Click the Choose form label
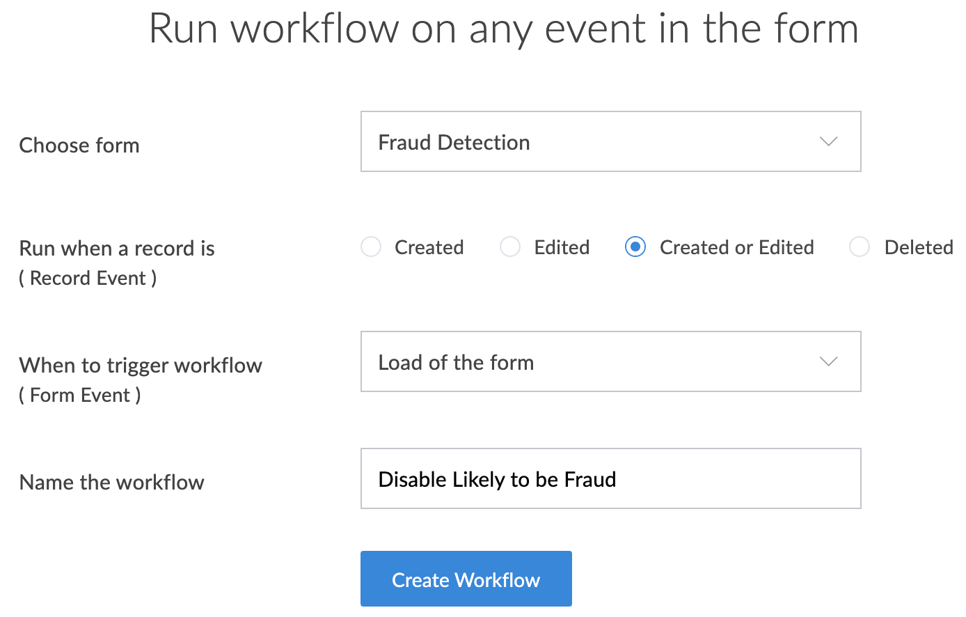 [79, 146]
